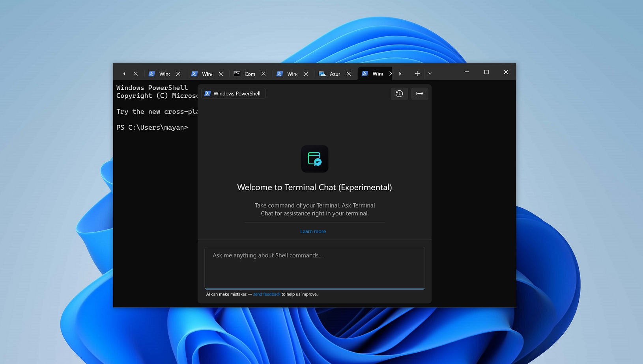
Task: Click the Windows PowerShell shell badge in chat
Action: [233, 93]
